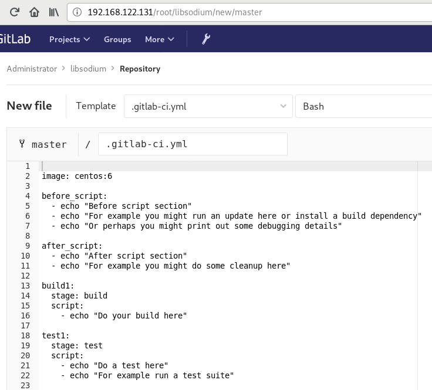Screen dimensions: 432x390
Task: Open the Bash template selector
Action: coord(364,107)
